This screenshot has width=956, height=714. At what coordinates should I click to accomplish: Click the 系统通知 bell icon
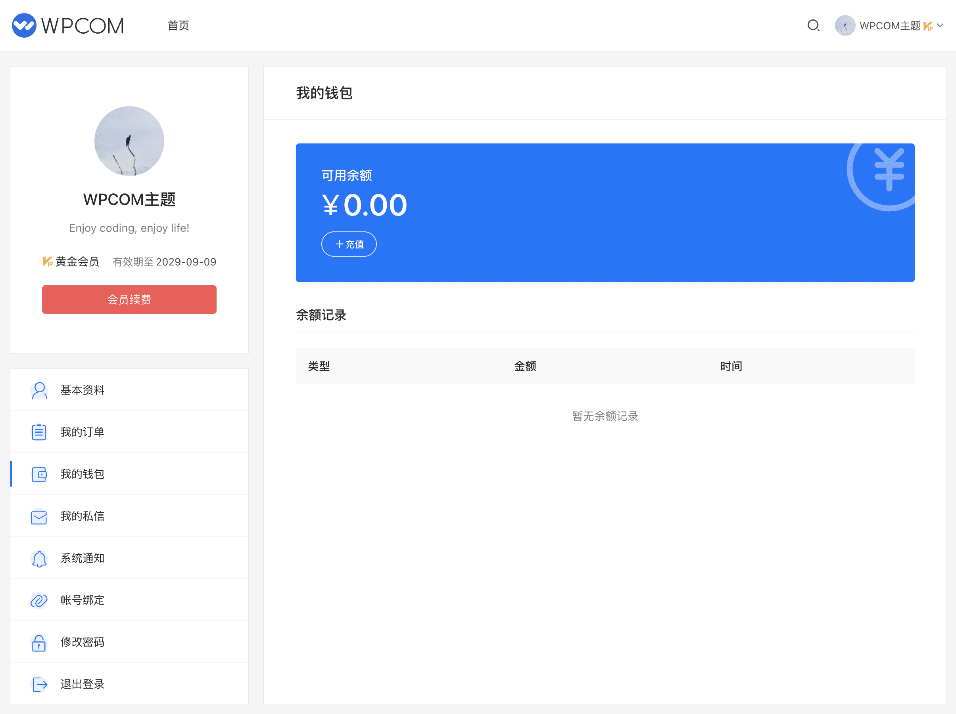coord(39,559)
